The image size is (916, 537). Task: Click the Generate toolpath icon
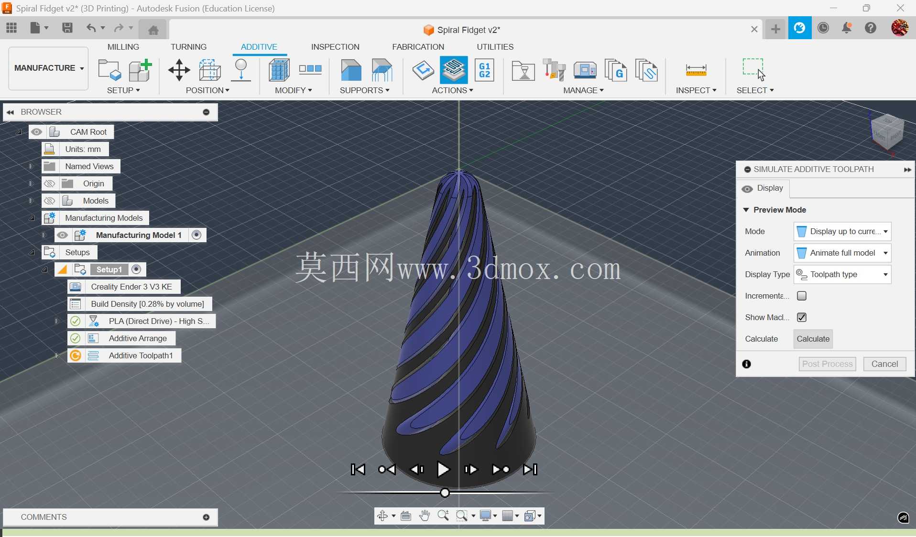[423, 70]
